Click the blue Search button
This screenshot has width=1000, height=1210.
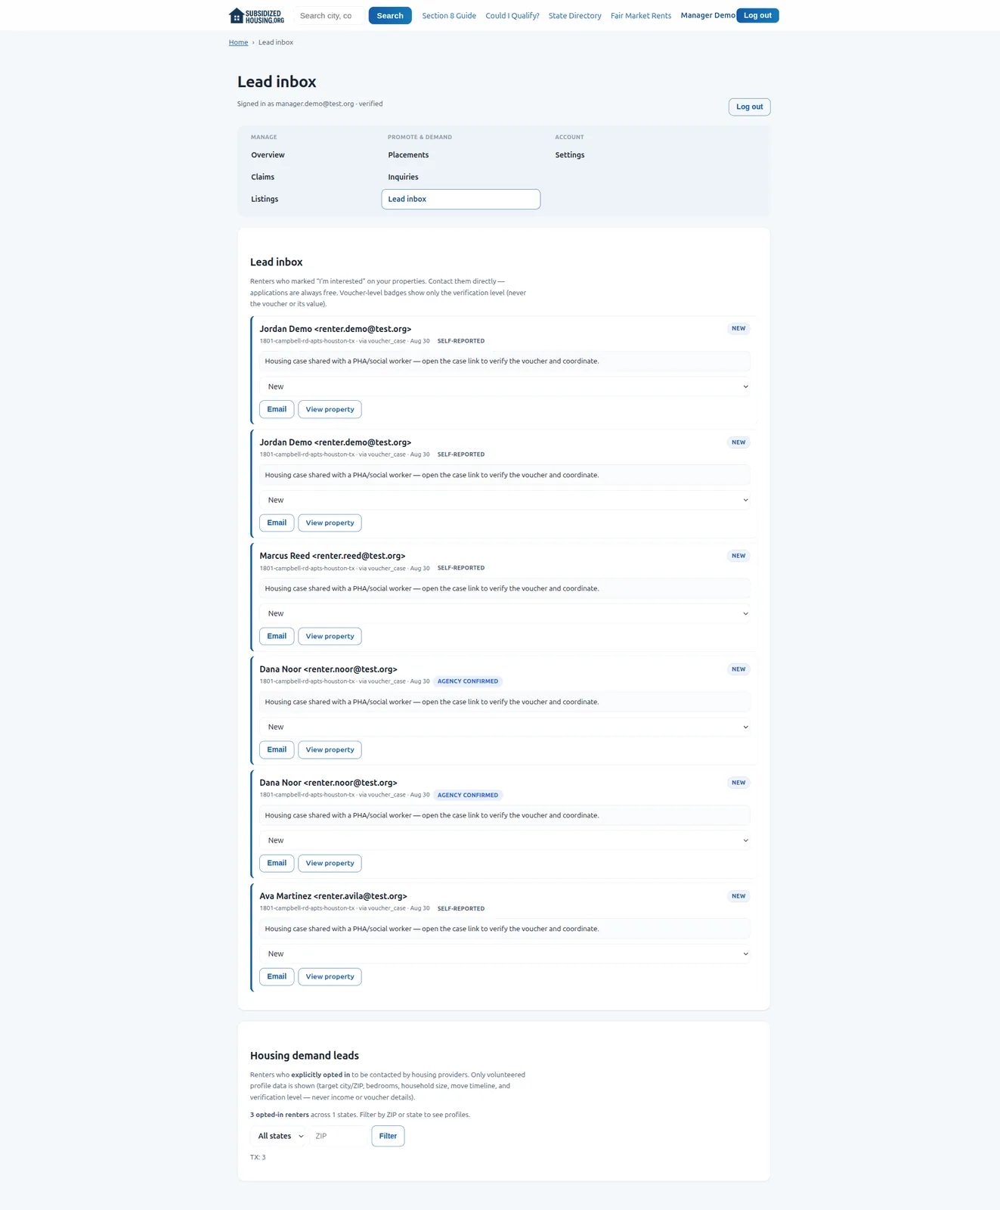390,16
